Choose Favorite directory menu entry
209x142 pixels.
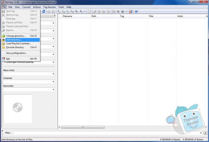click(x=21, y=48)
